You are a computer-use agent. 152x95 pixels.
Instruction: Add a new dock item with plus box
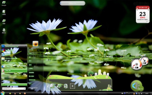[72, 86]
